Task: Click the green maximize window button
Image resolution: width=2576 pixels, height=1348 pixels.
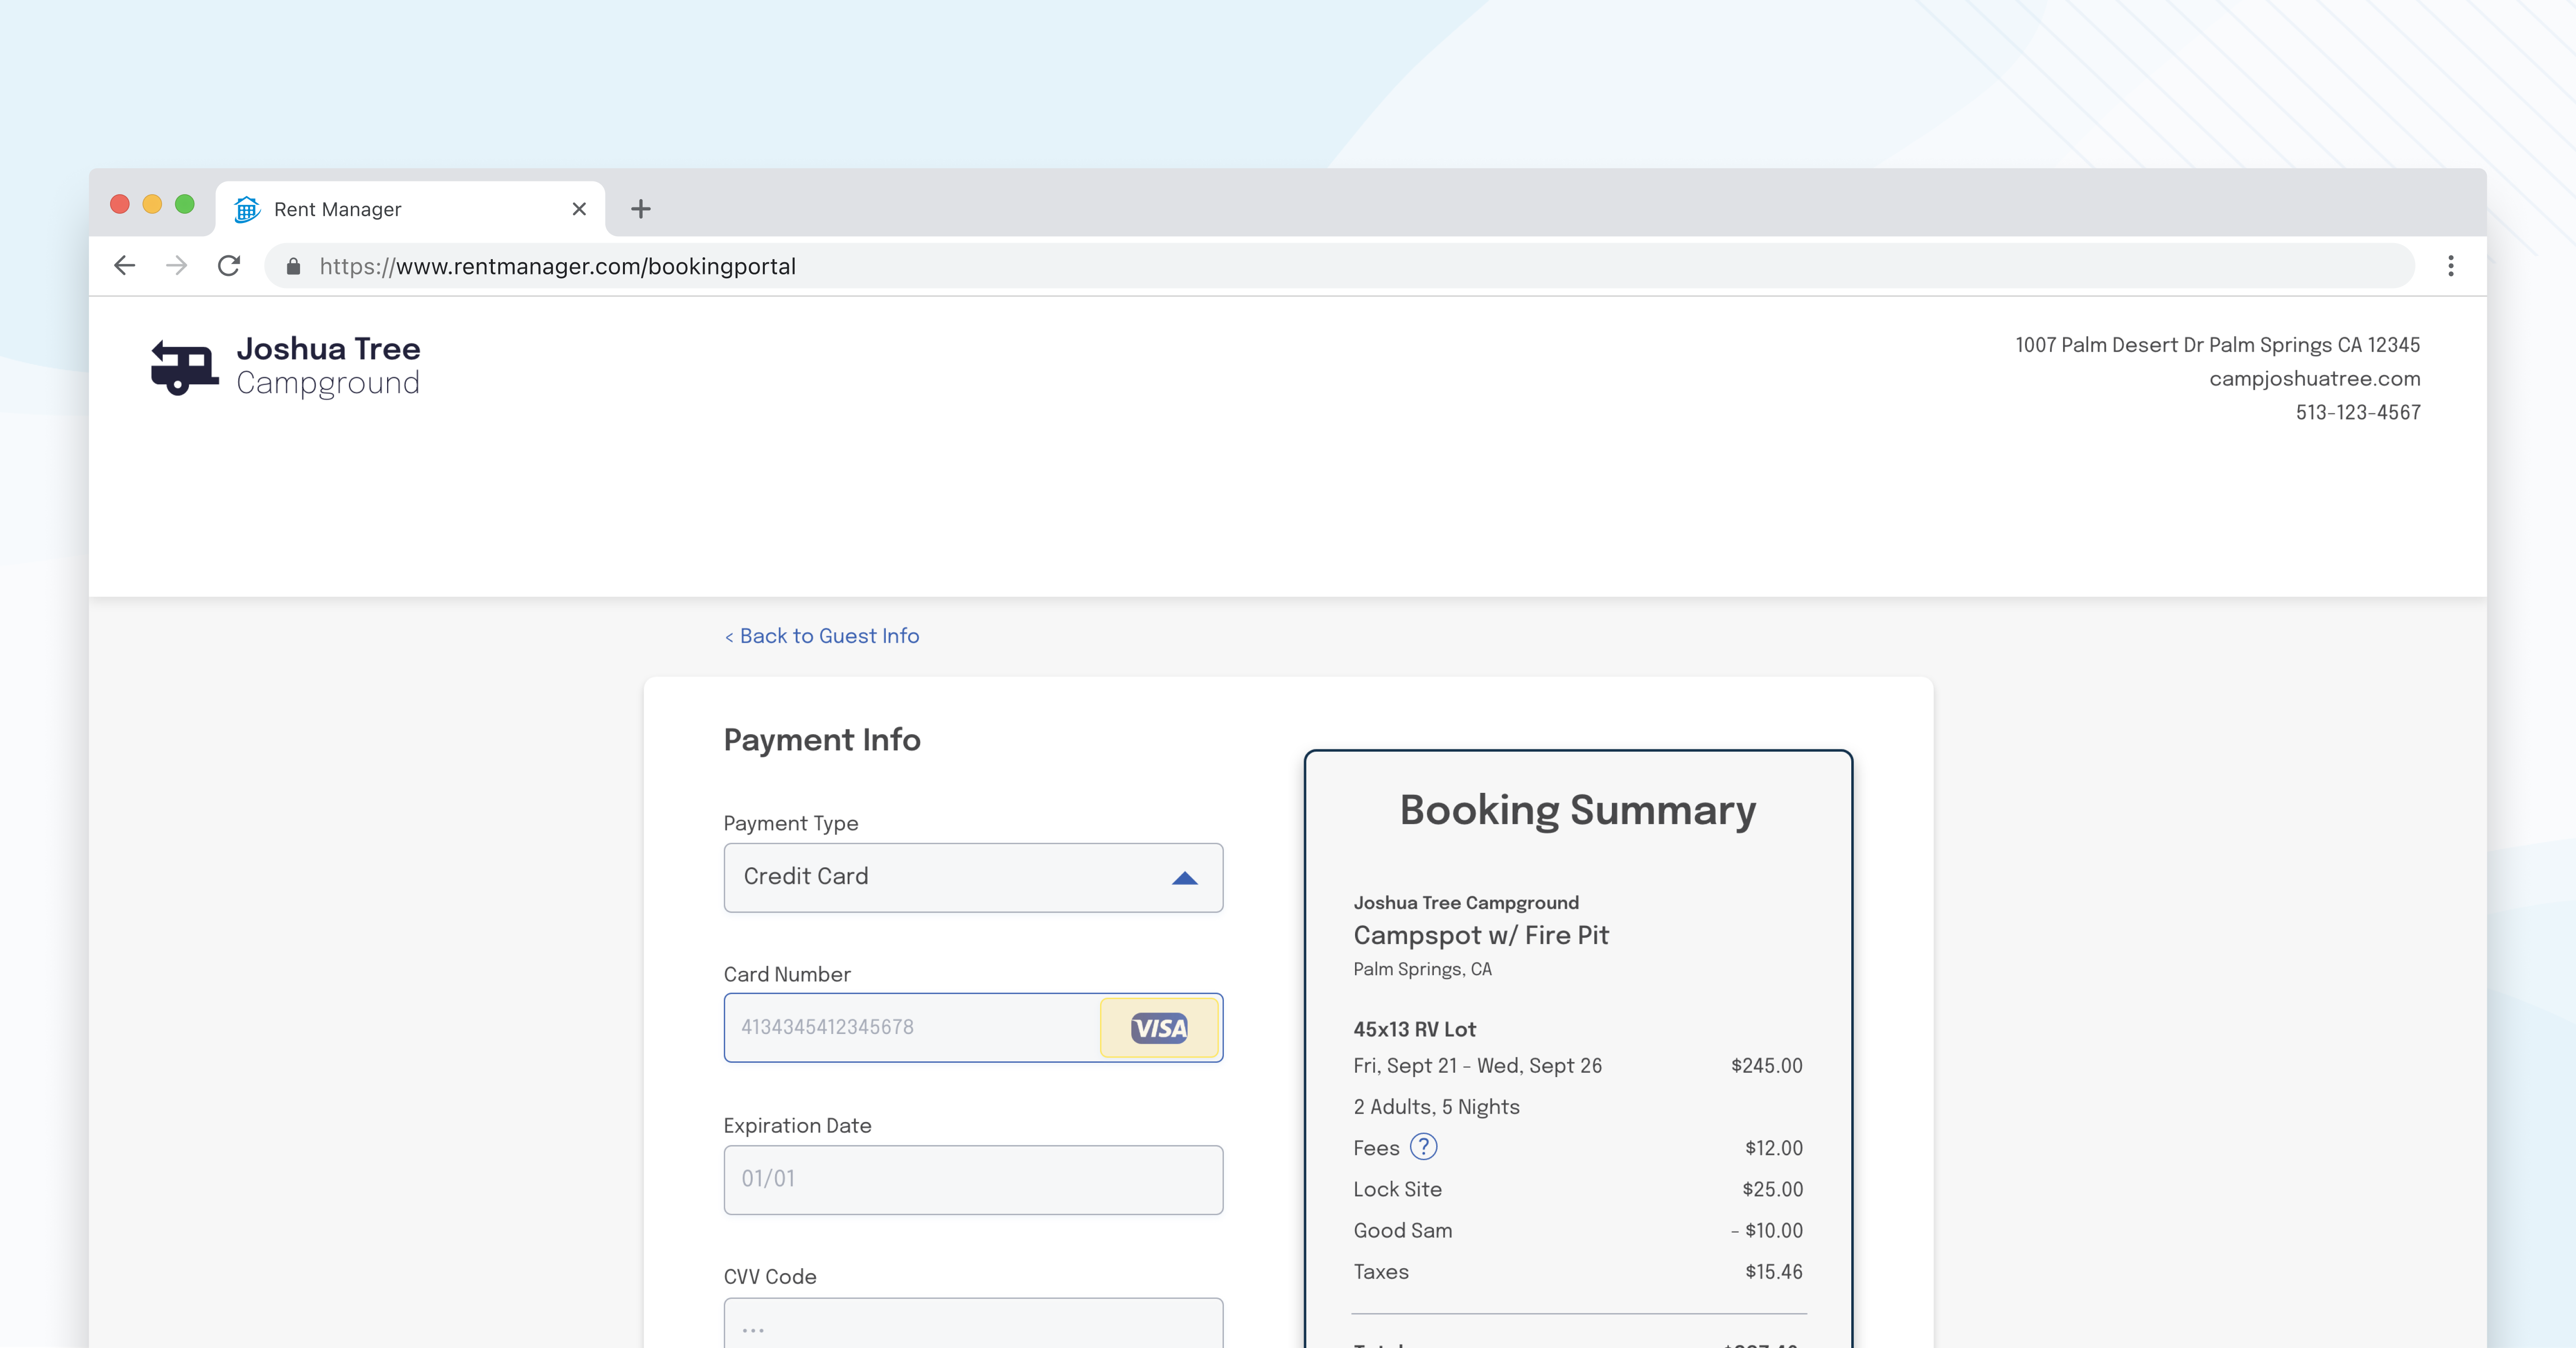Action: tap(185, 204)
